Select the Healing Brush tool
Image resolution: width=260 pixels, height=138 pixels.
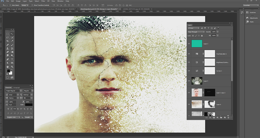[x=8, y=45]
